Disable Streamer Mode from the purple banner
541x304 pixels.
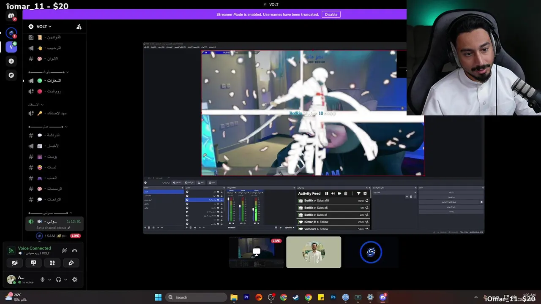(x=331, y=14)
